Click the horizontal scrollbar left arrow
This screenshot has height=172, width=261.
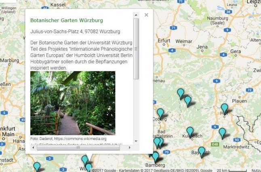tap(33, 147)
